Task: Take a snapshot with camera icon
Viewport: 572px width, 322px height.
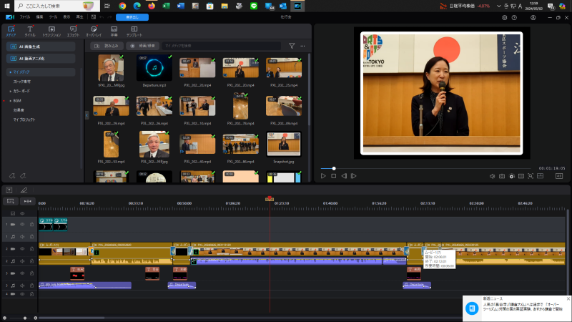Action: [x=502, y=176]
